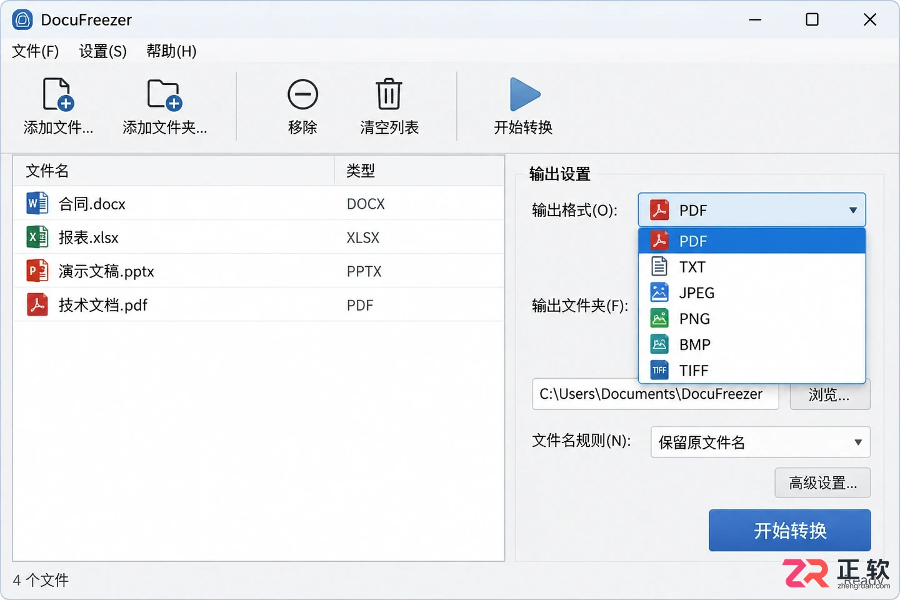Click the 4 个文件 status bar text
Viewport: 900px width, 600px height.
click(x=41, y=580)
